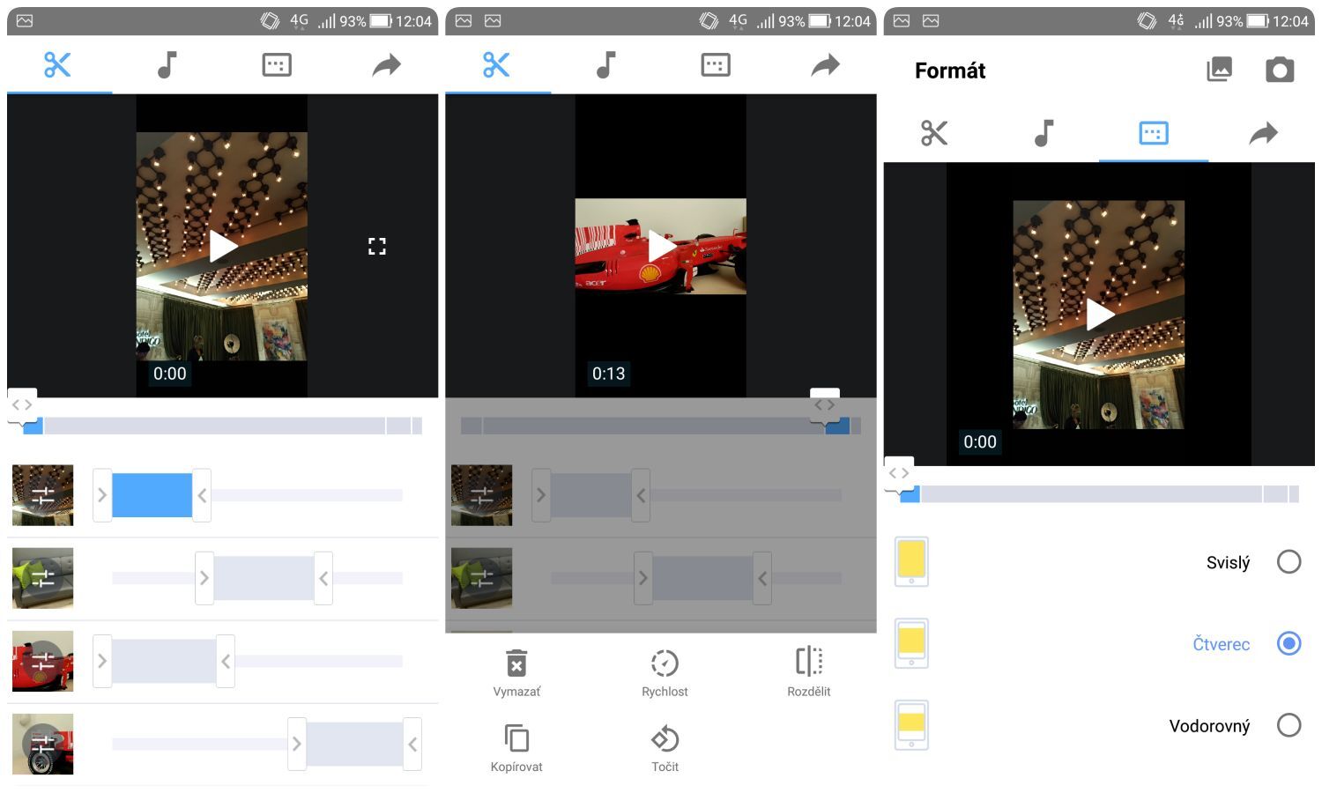Click the fullscreen icon beside the video preview
The image size is (1322, 793).
pyautogui.click(x=377, y=247)
